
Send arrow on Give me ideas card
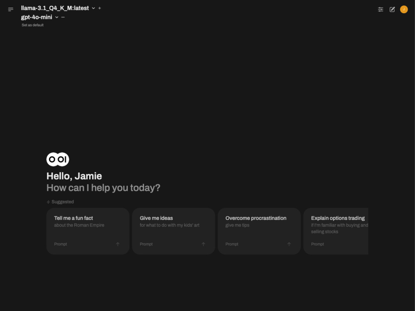click(203, 244)
